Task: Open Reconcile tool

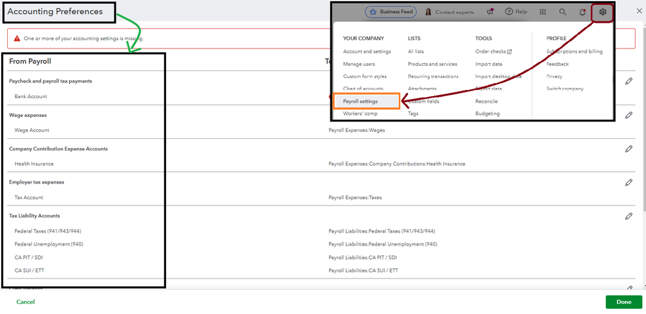Action: 486,101
